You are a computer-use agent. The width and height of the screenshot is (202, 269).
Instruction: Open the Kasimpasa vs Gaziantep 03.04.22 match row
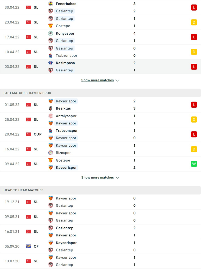(100, 66)
